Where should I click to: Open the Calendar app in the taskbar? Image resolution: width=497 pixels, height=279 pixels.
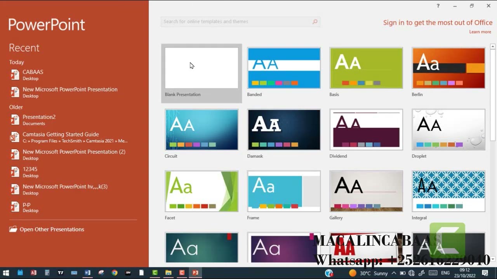pyautogui.click(x=20, y=273)
